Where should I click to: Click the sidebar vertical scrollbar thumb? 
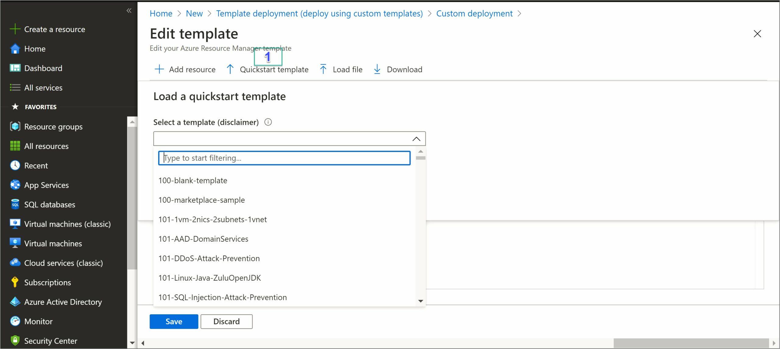click(x=132, y=198)
